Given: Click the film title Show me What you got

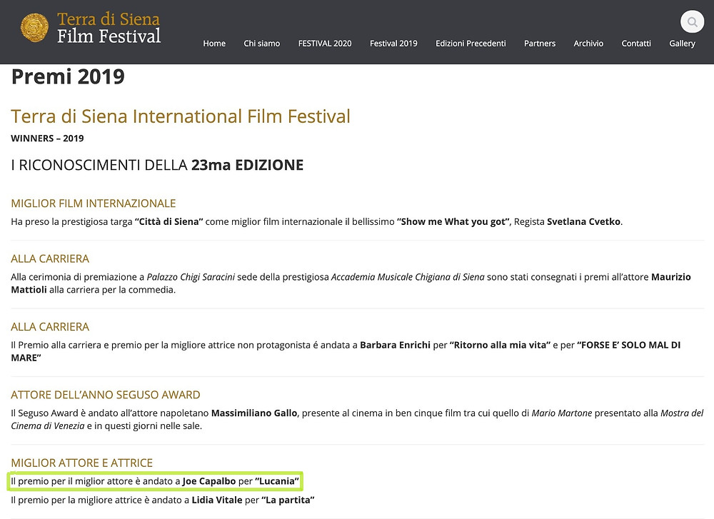Looking at the screenshot, I should click(x=453, y=222).
